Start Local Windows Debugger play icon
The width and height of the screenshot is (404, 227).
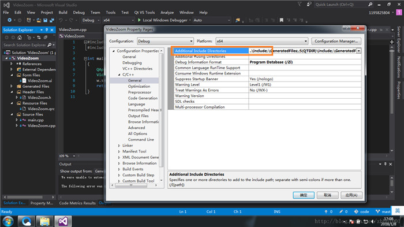pyautogui.click(x=140, y=20)
